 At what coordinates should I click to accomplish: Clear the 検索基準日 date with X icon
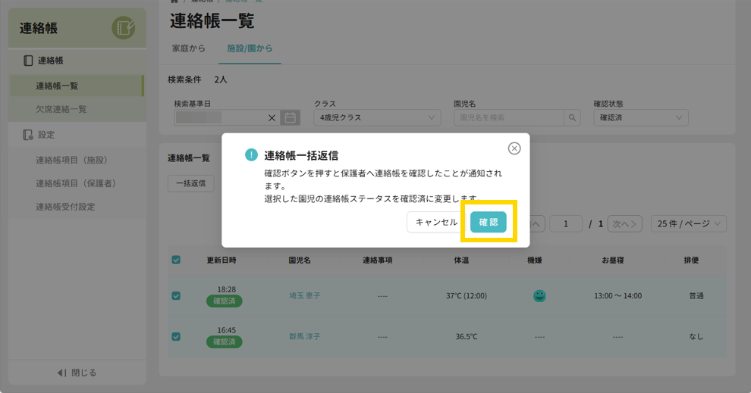coord(272,117)
